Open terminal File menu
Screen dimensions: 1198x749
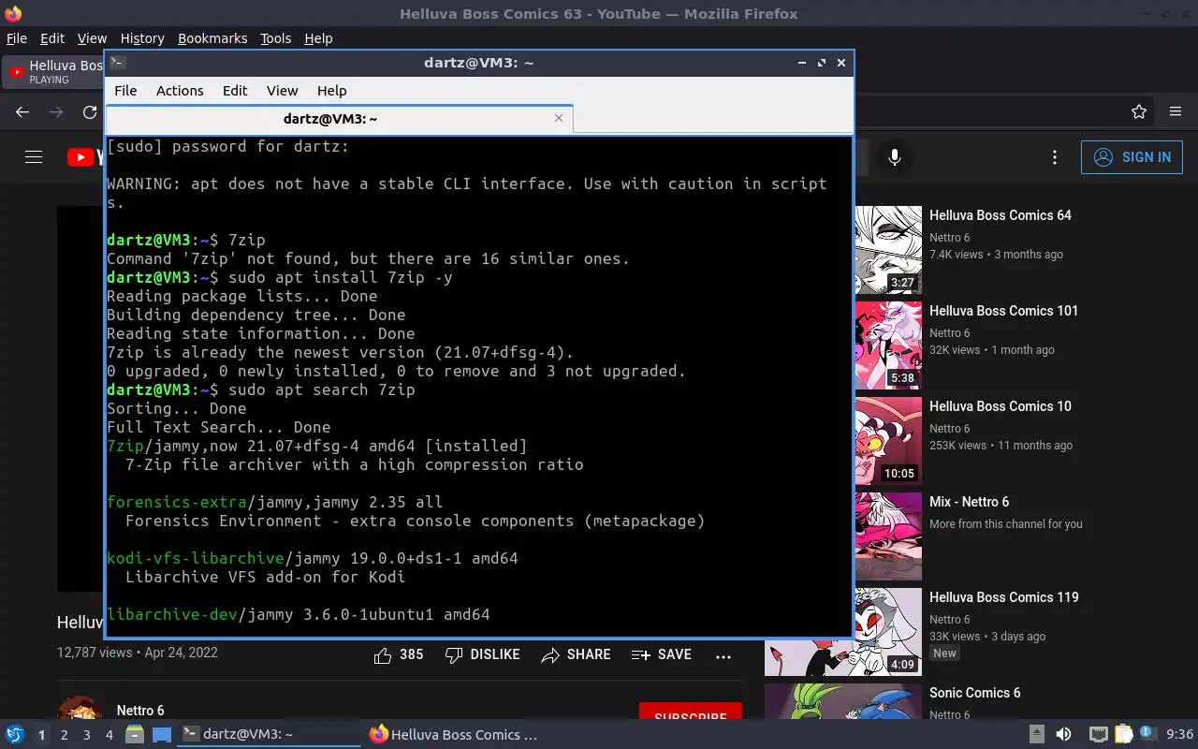(x=125, y=91)
